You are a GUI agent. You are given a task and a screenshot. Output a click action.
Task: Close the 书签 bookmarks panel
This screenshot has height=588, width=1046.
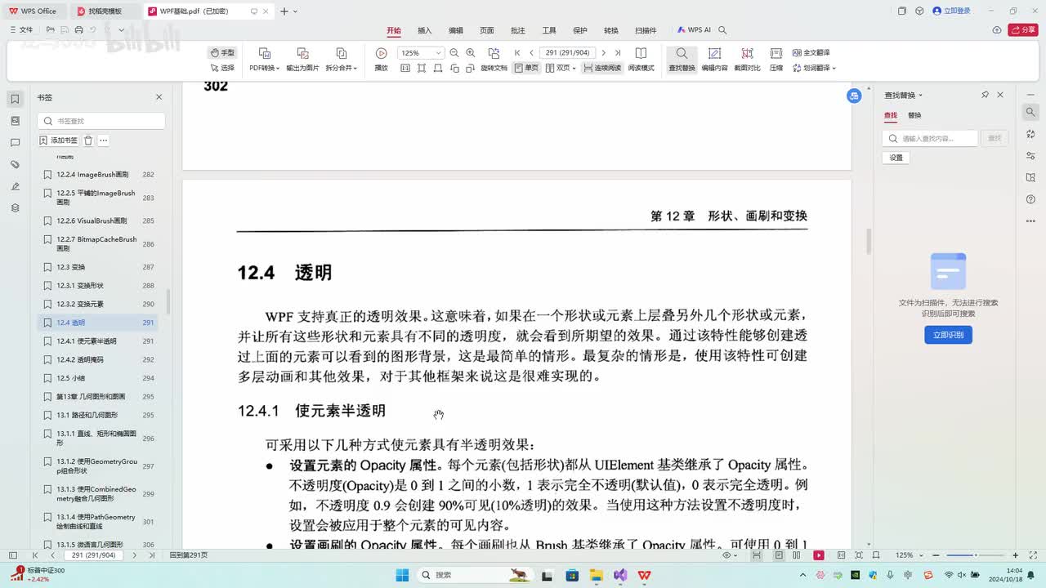pyautogui.click(x=159, y=97)
